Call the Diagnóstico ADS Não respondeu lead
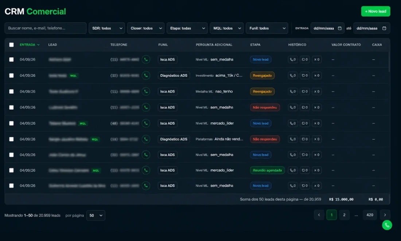Screen dimensions: 401x241 click(x=146, y=139)
